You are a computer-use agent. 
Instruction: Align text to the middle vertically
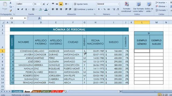point(57,4)
